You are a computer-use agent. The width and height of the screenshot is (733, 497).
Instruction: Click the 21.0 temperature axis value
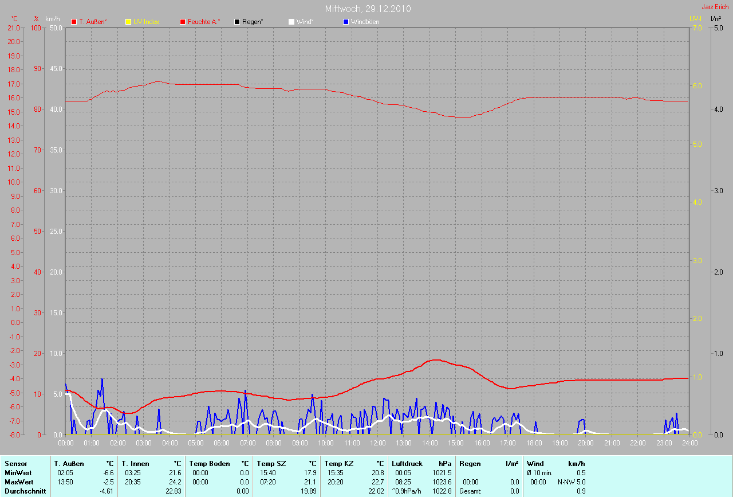click(14, 28)
